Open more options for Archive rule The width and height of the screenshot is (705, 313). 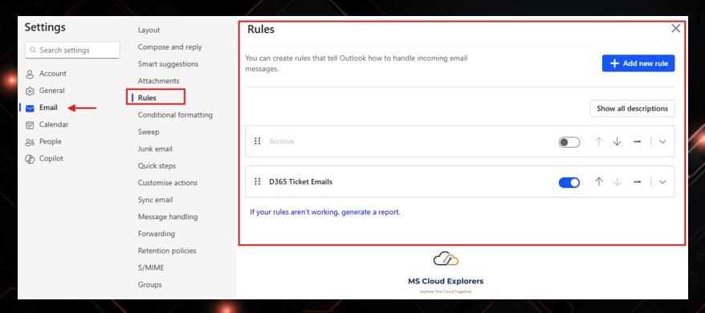[637, 142]
